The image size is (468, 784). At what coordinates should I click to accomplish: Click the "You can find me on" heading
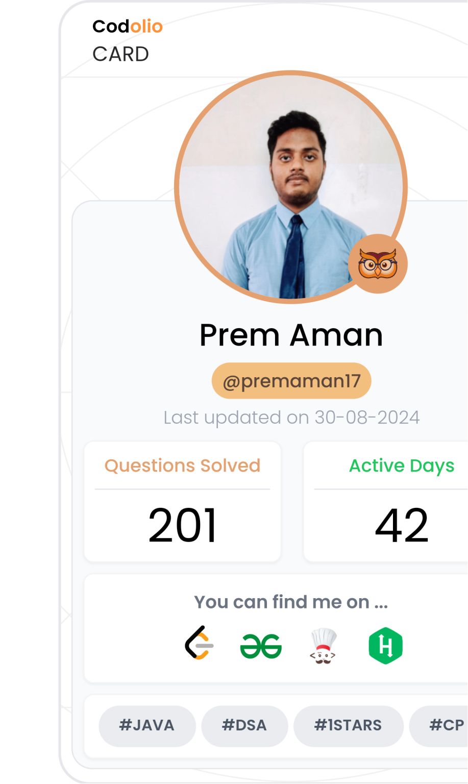point(291,602)
